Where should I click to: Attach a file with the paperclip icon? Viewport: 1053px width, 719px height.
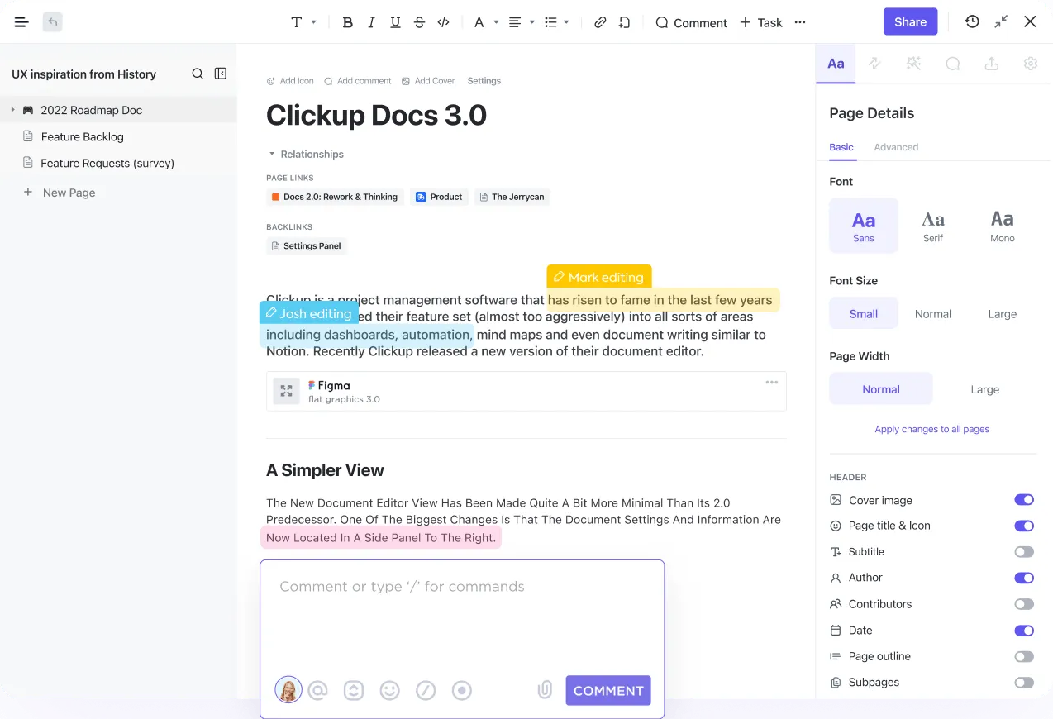(545, 689)
